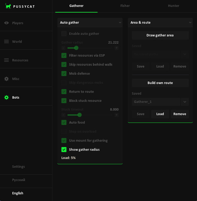Viewport: 197px width, 201px height.
Task: Click the green cat logo icon
Action: coord(8,6)
